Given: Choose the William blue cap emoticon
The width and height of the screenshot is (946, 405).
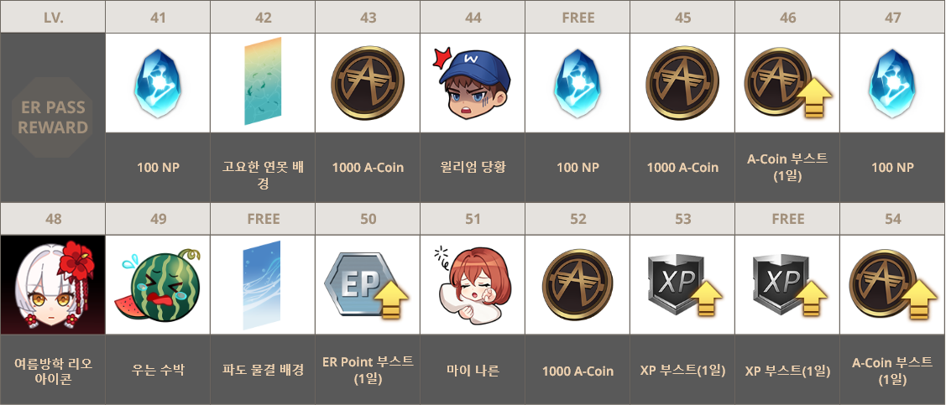Looking at the screenshot, I should click(x=473, y=83).
